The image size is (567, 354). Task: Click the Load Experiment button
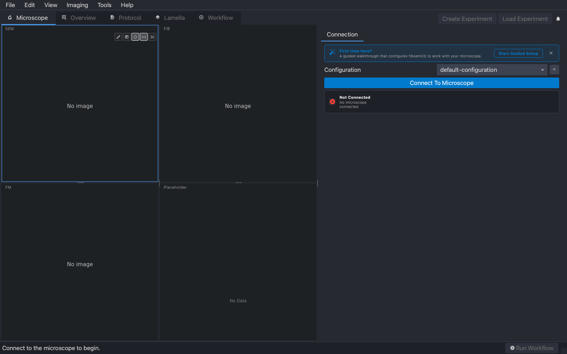pyautogui.click(x=525, y=19)
